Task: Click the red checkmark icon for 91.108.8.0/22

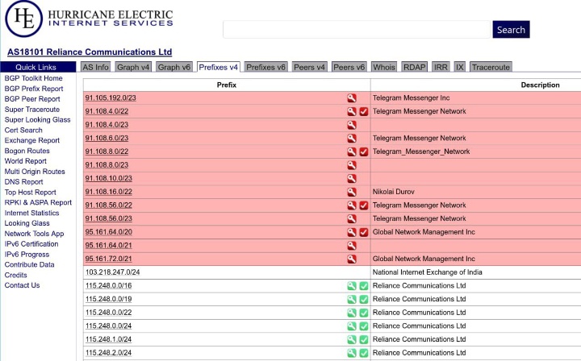Action: (364, 151)
